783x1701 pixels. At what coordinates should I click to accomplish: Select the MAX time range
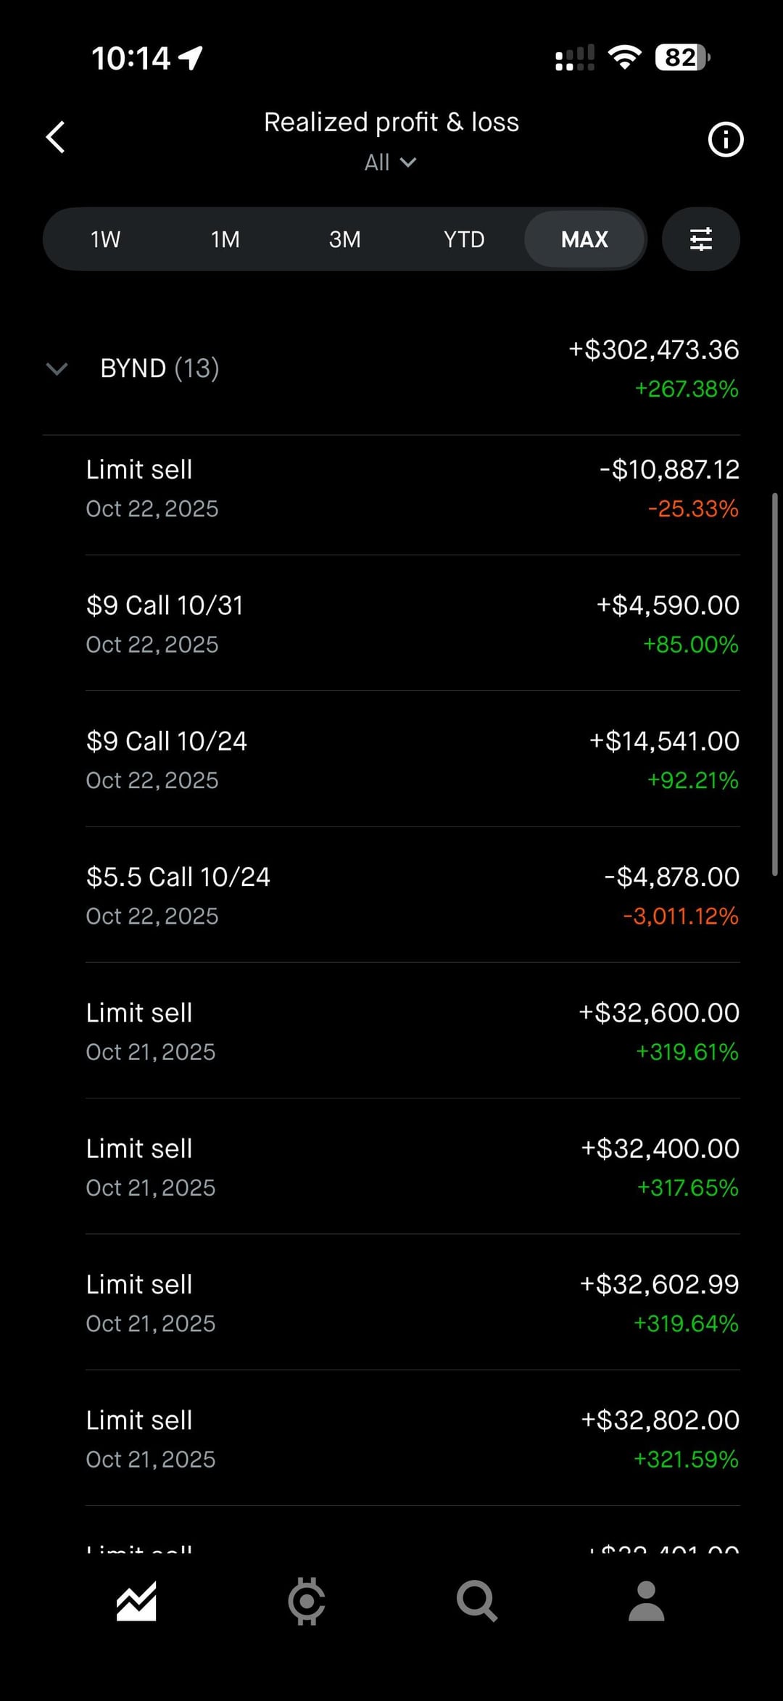(584, 239)
